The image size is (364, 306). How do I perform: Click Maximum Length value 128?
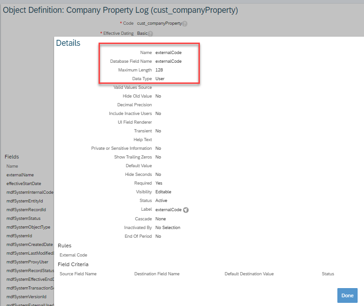159,70
